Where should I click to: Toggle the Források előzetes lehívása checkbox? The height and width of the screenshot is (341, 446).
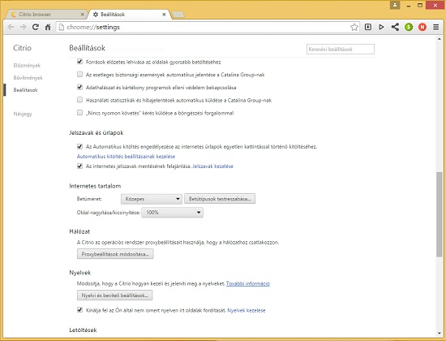click(79, 62)
